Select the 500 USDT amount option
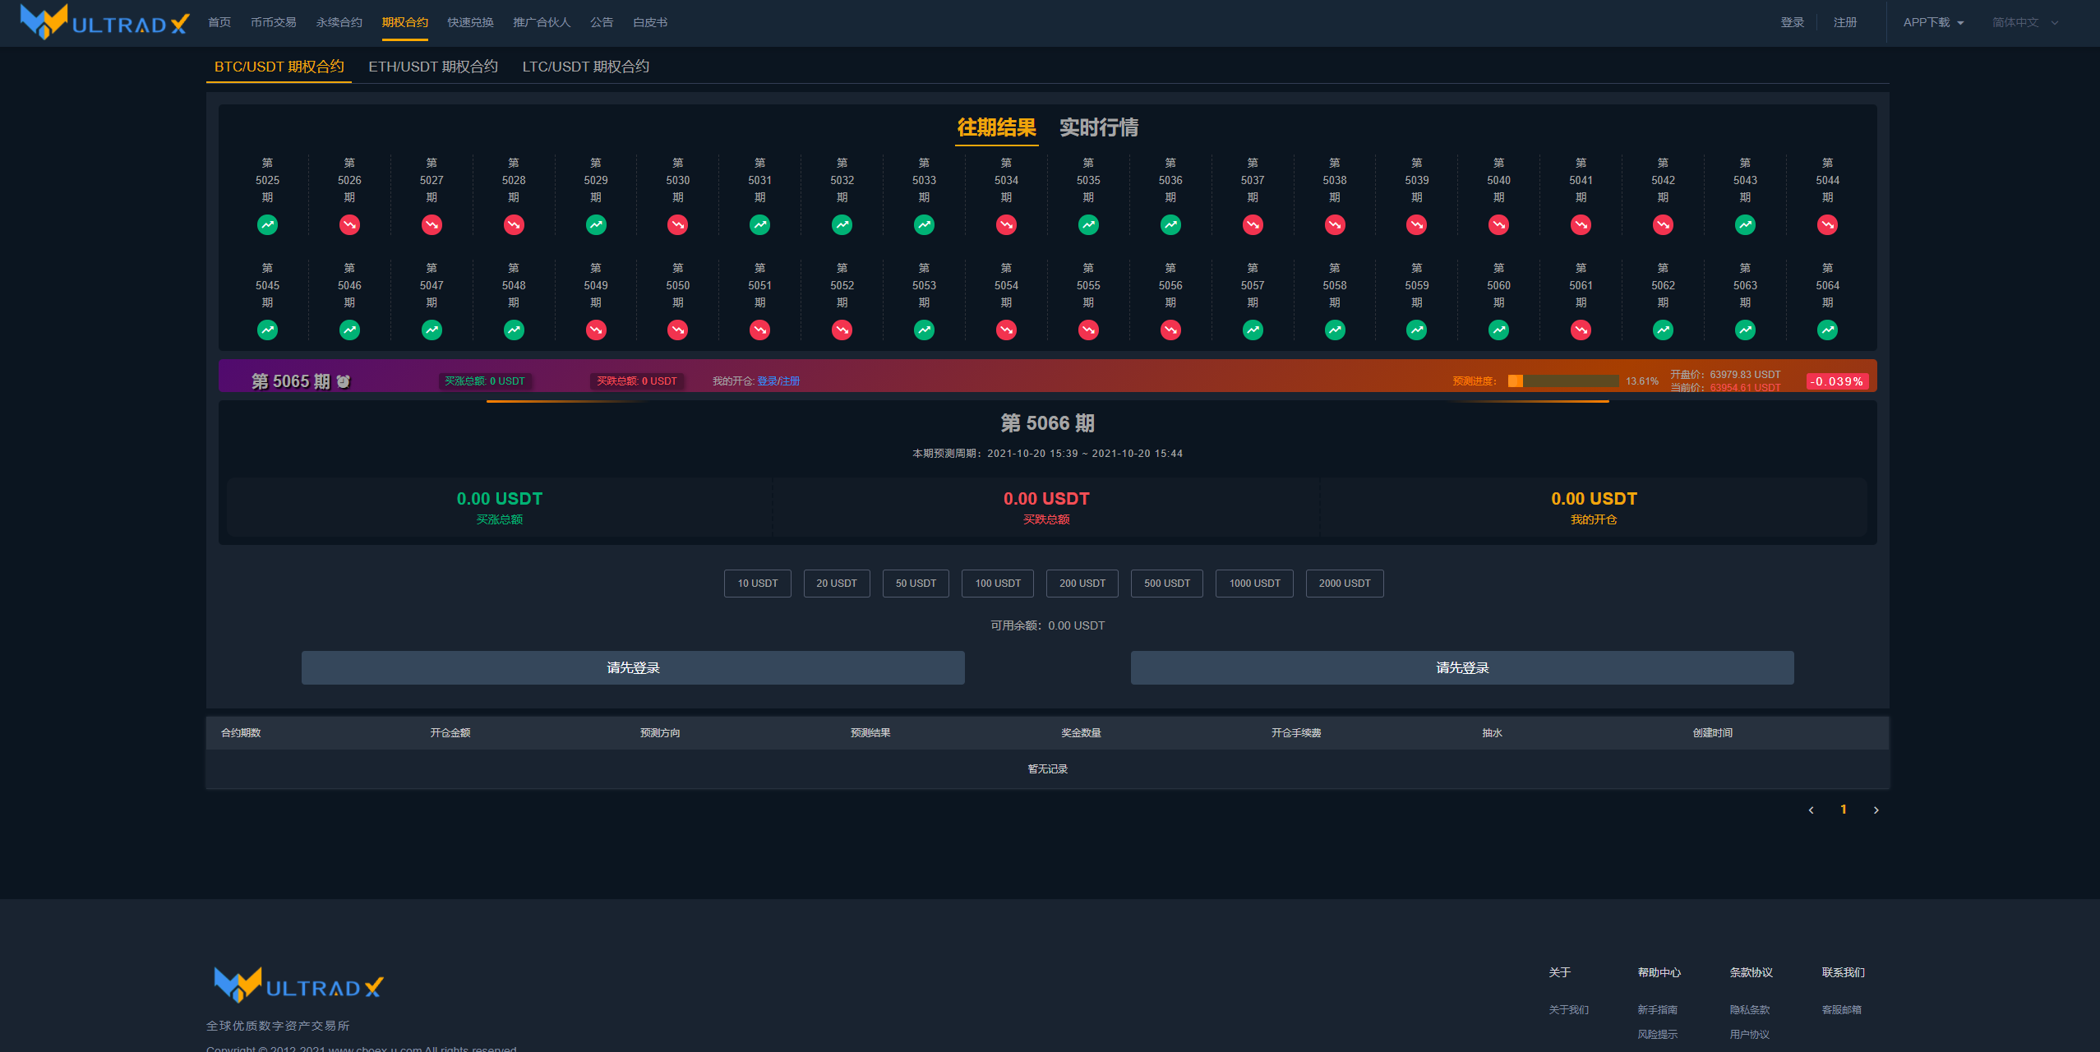This screenshot has width=2100, height=1052. pyautogui.click(x=1166, y=584)
